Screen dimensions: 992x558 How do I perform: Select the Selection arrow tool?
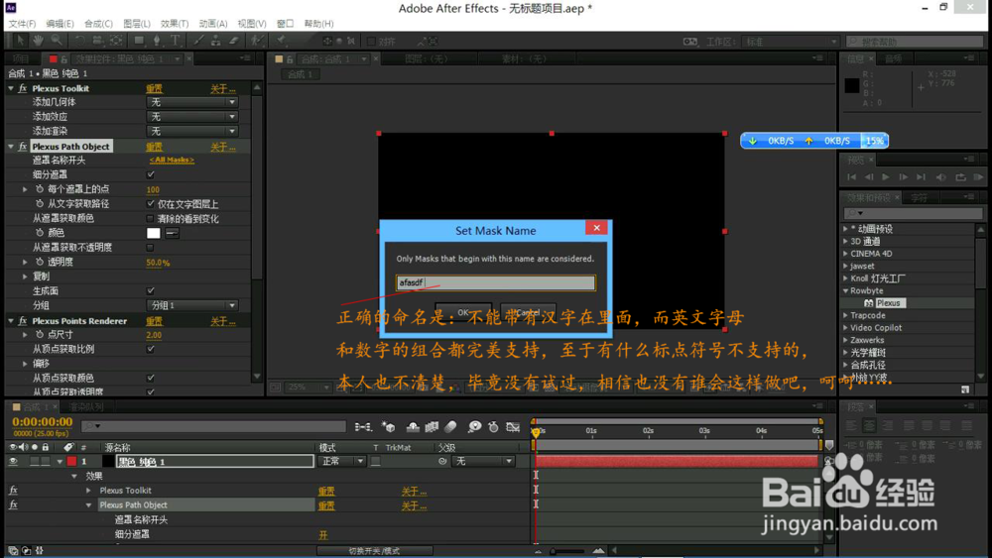(x=20, y=41)
